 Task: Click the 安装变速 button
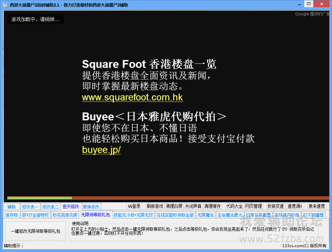point(275,206)
